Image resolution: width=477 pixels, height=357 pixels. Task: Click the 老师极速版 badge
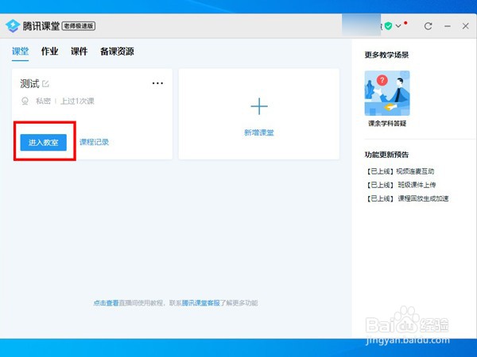point(79,26)
